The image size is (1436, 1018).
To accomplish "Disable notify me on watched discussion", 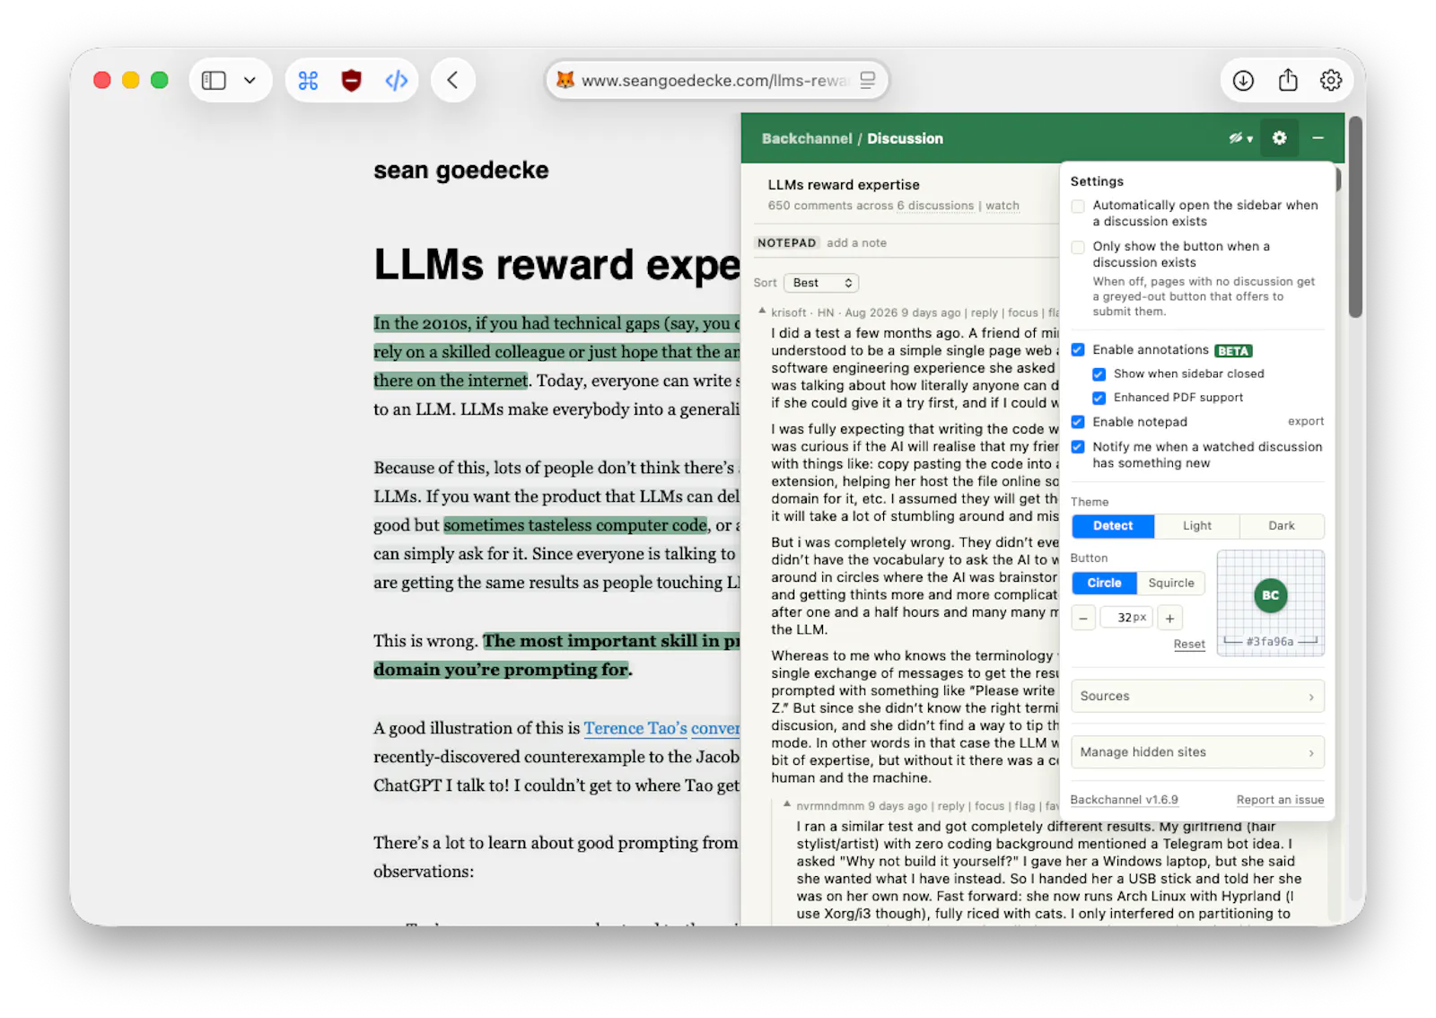I will click(x=1078, y=447).
